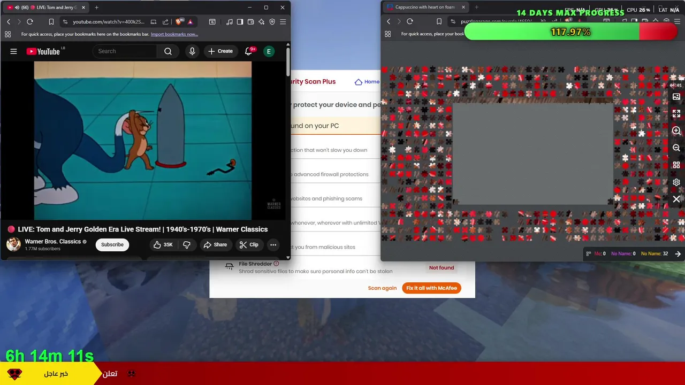
Task: Open the YouTube notifications bell
Action: click(x=248, y=51)
